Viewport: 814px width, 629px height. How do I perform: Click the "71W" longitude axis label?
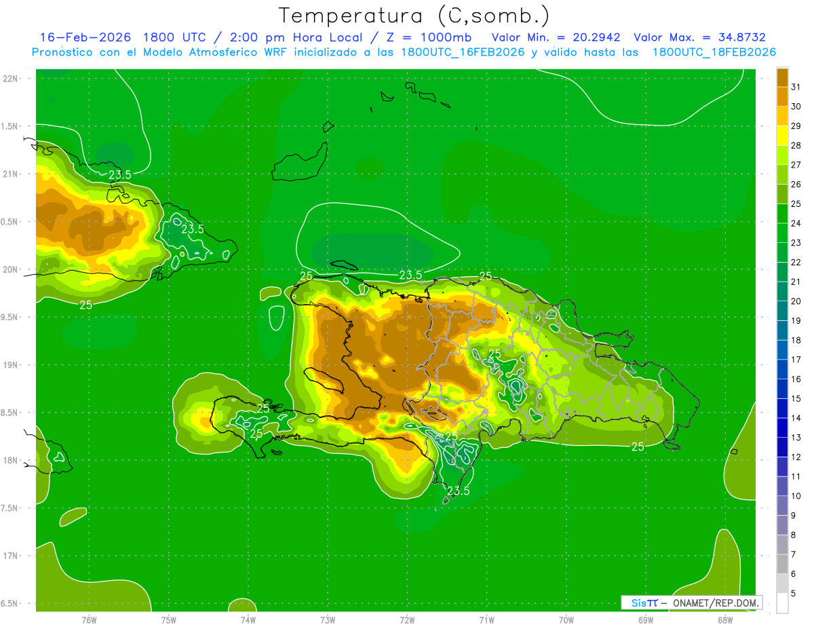[486, 620]
